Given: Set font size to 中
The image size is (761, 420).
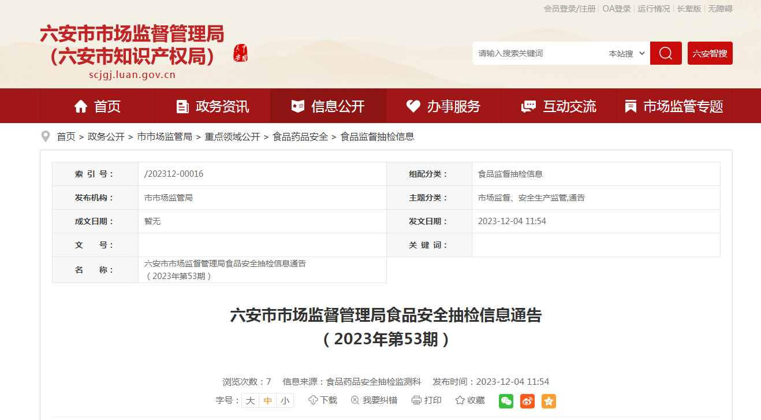Looking at the screenshot, I should pyautogui.click(x=267, y=400).
